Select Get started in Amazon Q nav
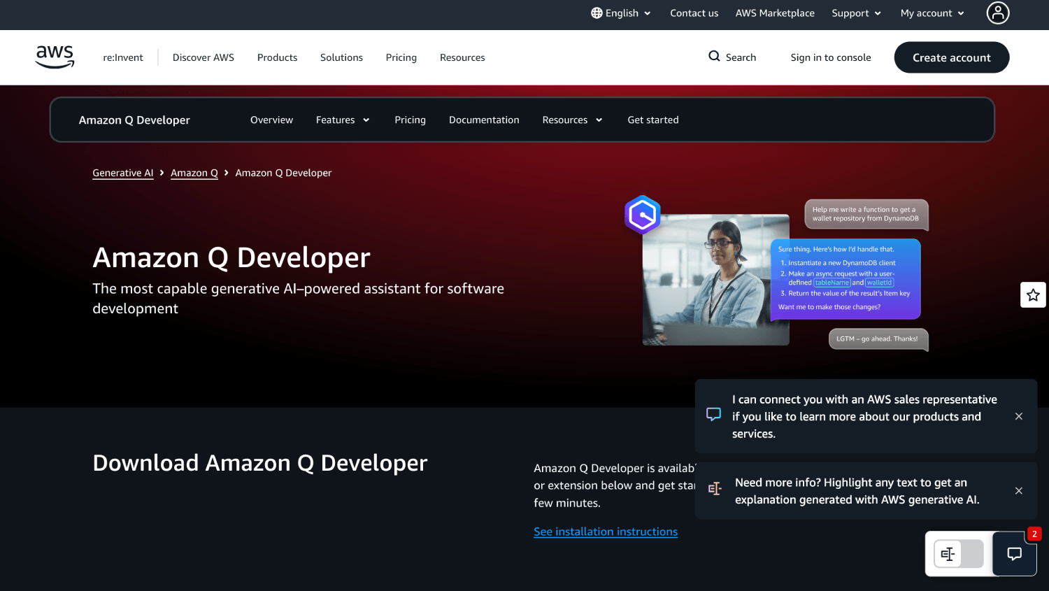Screen dimensions: 1049x591 coord(653,120)
